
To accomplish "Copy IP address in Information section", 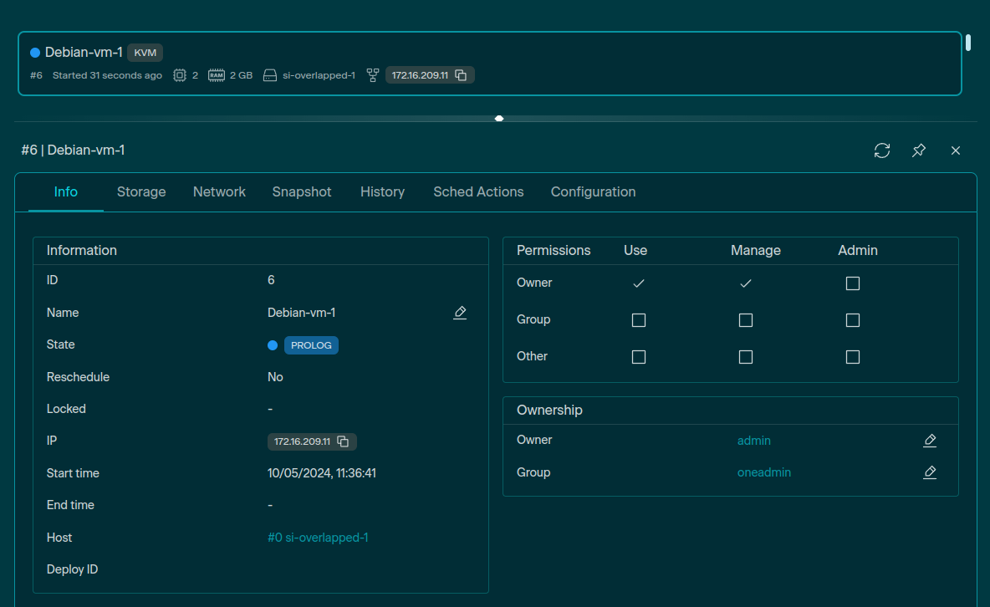I will pos(343,441).
